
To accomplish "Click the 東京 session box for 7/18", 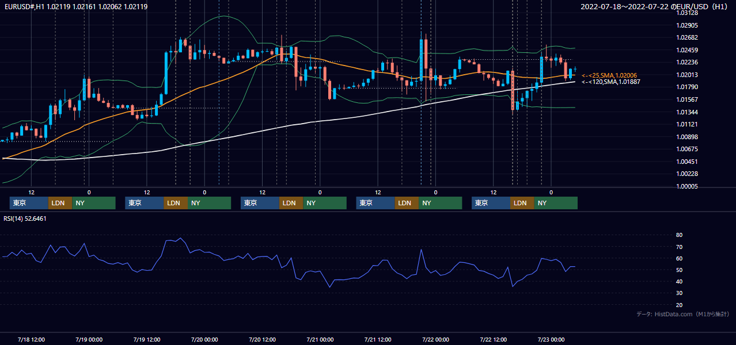I will point(29,203).
